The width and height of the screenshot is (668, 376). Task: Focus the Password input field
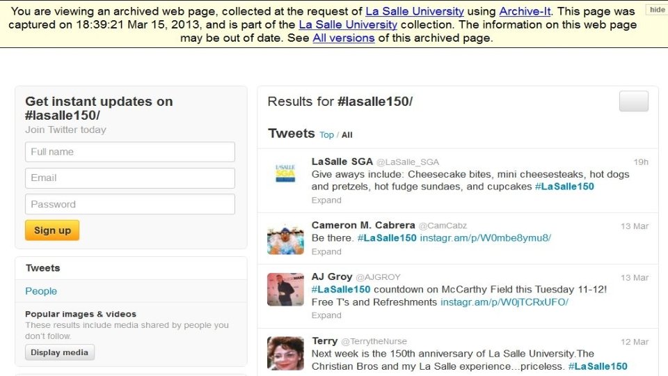point(130,204)
